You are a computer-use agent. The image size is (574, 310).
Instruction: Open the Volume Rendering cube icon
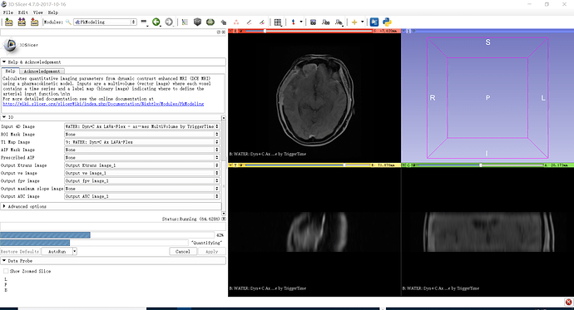pos(198,22)
